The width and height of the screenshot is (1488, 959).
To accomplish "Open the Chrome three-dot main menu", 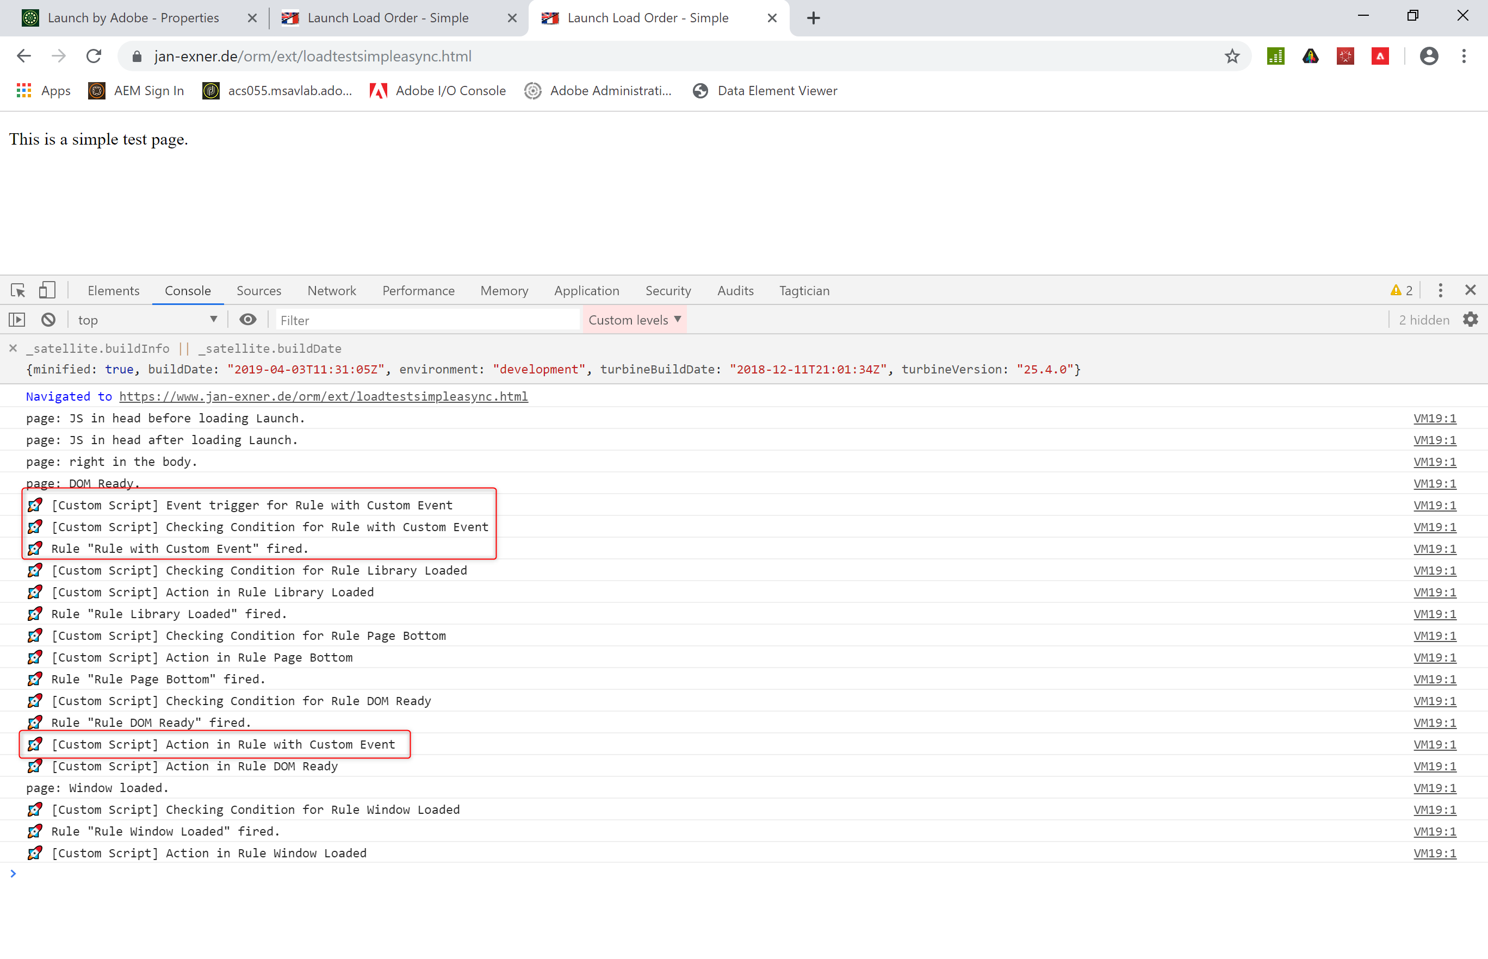I will click(x=1464, y=56).
